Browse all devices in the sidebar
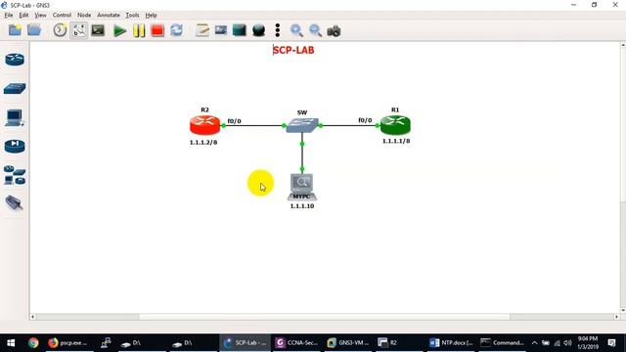The width and height of the screenshot is (626, 352). [x=15, y=175]
